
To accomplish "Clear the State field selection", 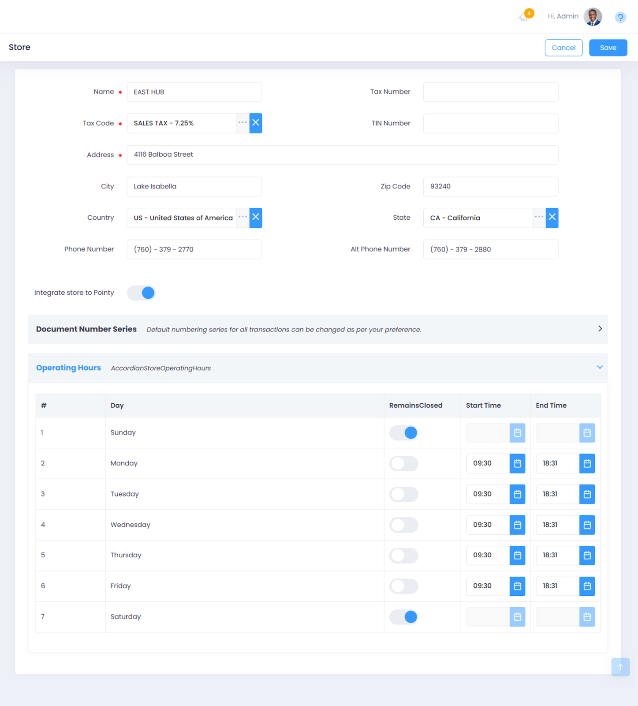I will point(552,218).
